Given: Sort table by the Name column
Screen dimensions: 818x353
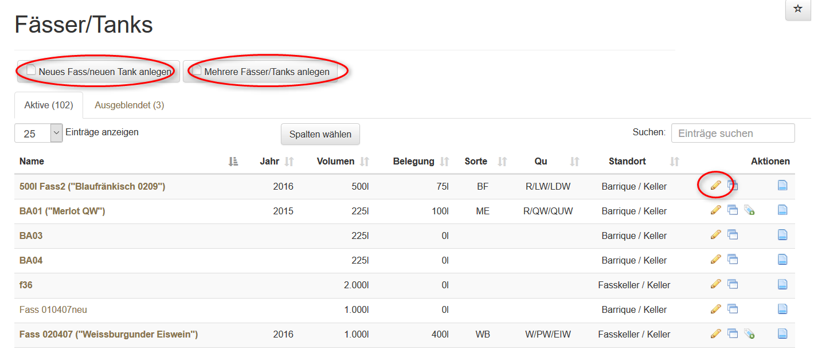Looking at the screenshot, I should click(32, 162).
